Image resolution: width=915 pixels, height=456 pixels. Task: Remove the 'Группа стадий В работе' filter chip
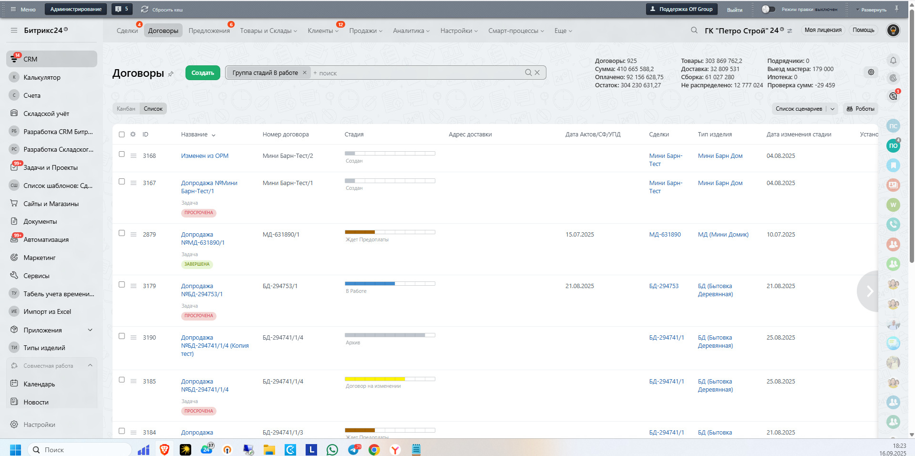(305, 73)
